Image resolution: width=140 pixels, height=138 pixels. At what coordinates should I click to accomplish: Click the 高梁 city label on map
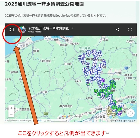click(x=89, y=98)
